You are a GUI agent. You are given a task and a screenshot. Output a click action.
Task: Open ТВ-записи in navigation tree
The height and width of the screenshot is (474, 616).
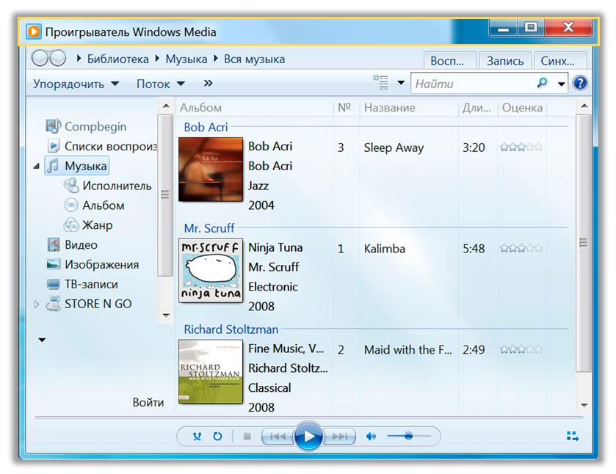coord(81,284)
